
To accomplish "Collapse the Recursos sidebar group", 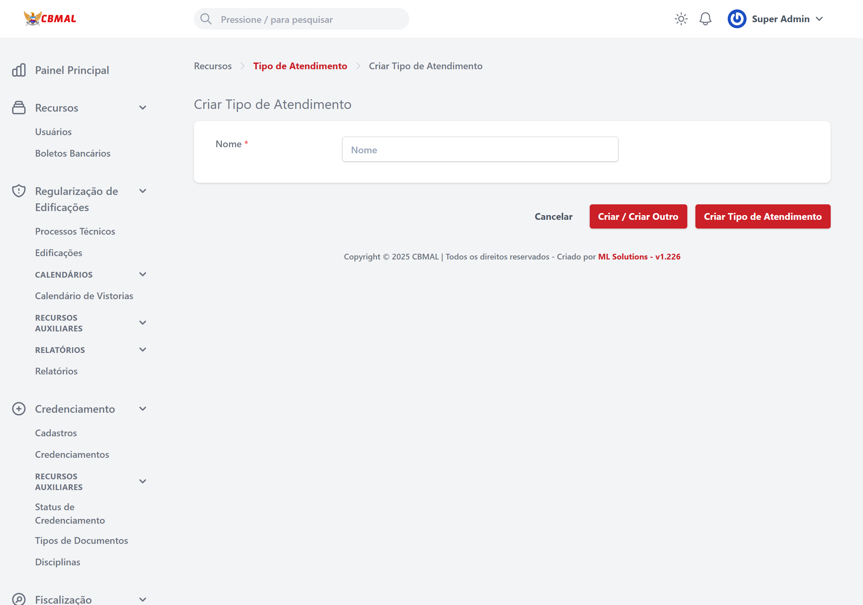I will click(x=142, y=108).
